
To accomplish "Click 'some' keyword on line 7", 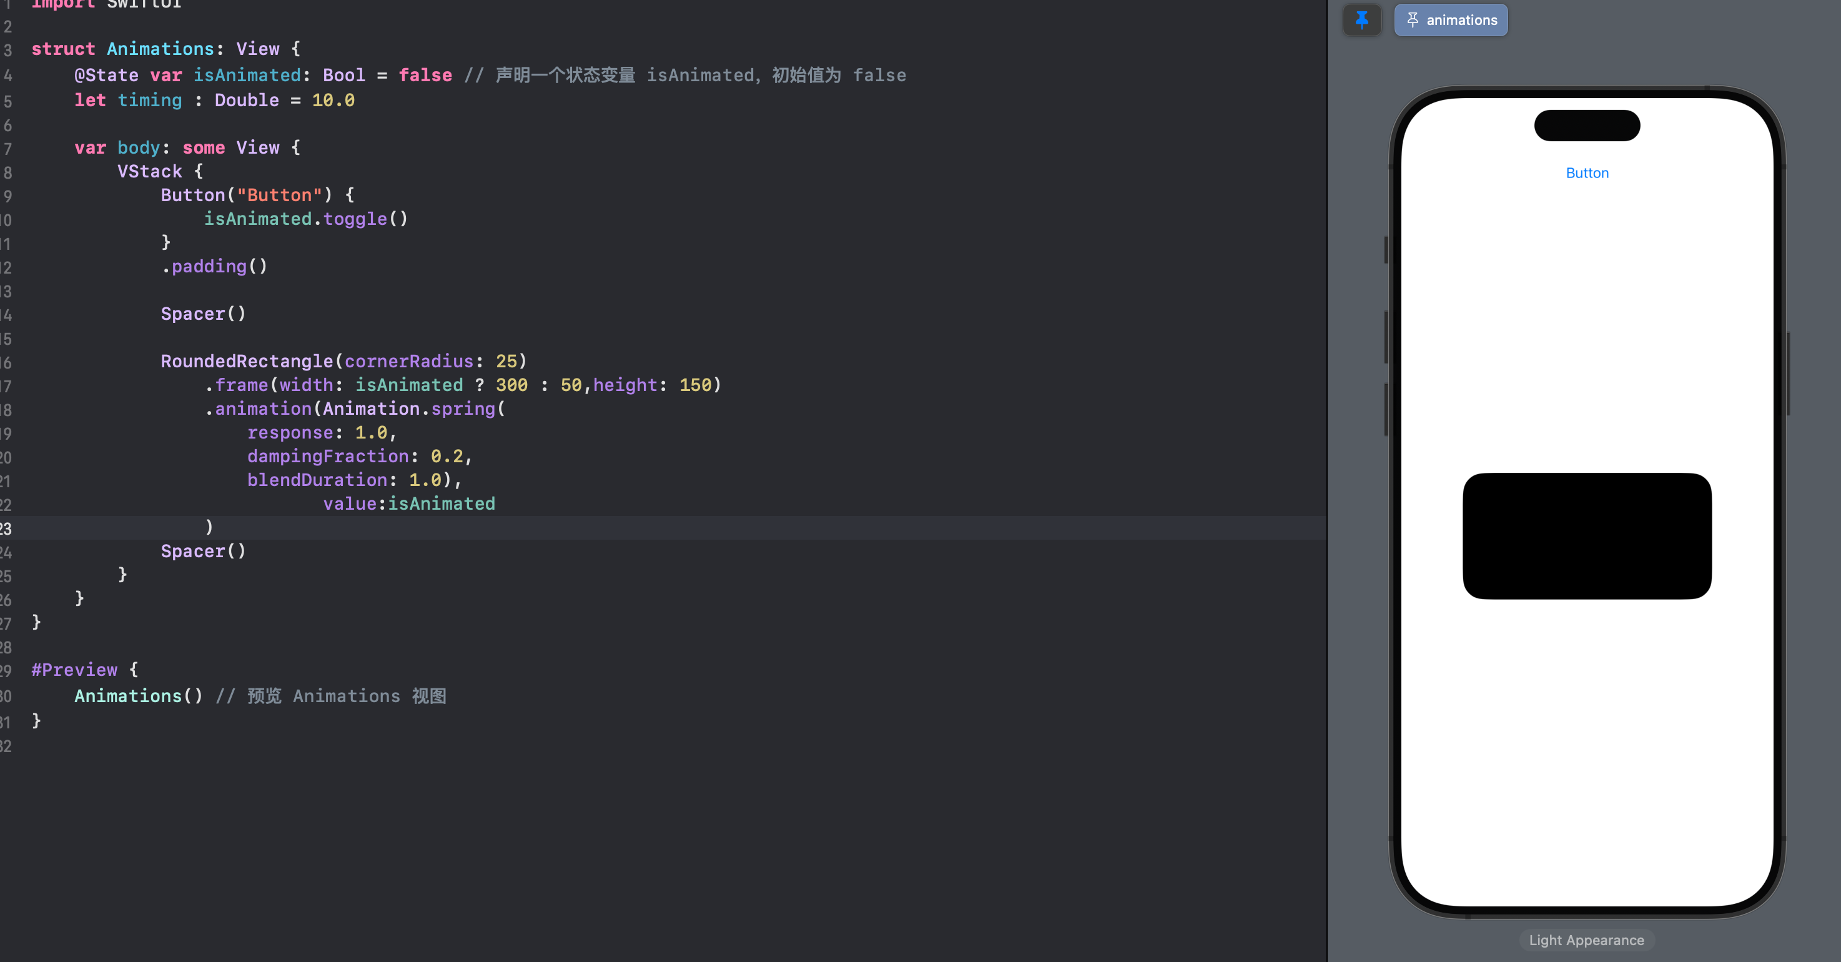I will coord(204,148).
